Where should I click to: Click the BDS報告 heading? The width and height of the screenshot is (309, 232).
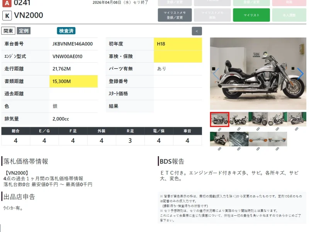click(x=172, y=161)
